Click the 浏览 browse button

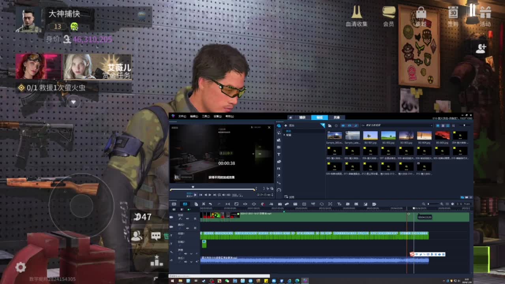point(290,197)
